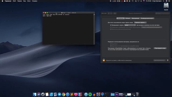Click the Terminal command prompt line

47,16
